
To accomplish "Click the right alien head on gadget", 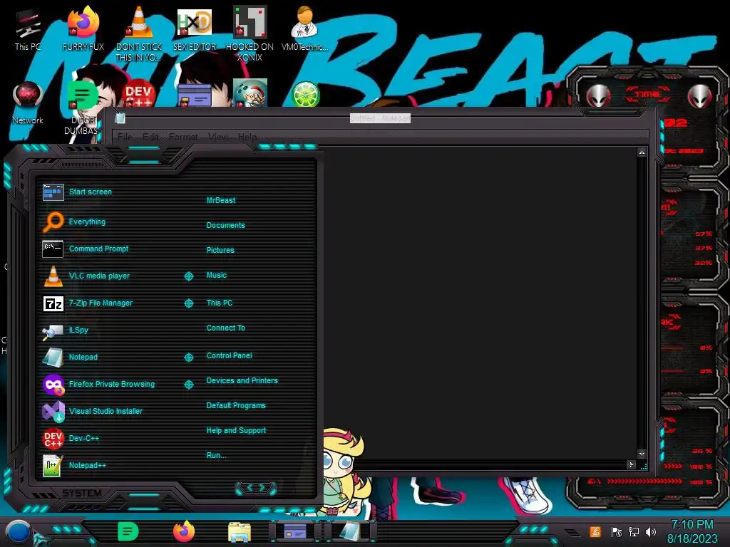I will click(700, 96).
